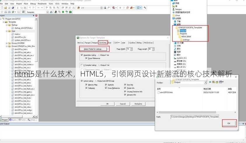Click the New file toolbar icon

[2, 8]
